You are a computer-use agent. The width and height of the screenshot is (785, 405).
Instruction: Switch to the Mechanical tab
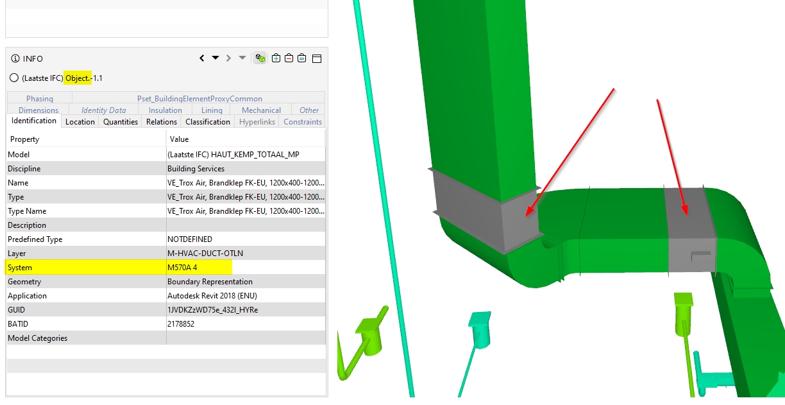261,110
